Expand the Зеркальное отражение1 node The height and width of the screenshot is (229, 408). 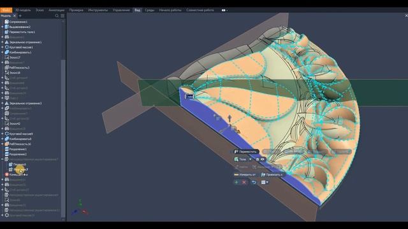click(x=3, y=42)
